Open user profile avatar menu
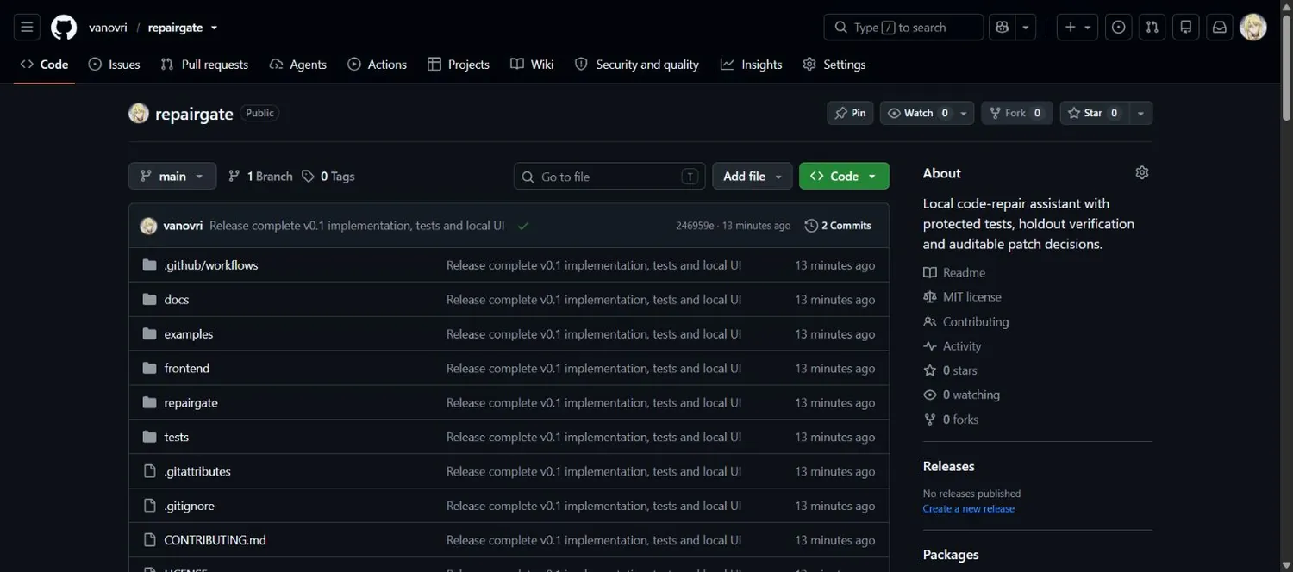1293x572 pixels. [1252, 28]
